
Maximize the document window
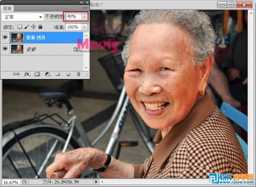pyautogui.click(x=232, y=5)
